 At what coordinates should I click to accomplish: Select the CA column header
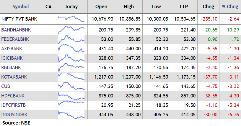pos(48,6)
